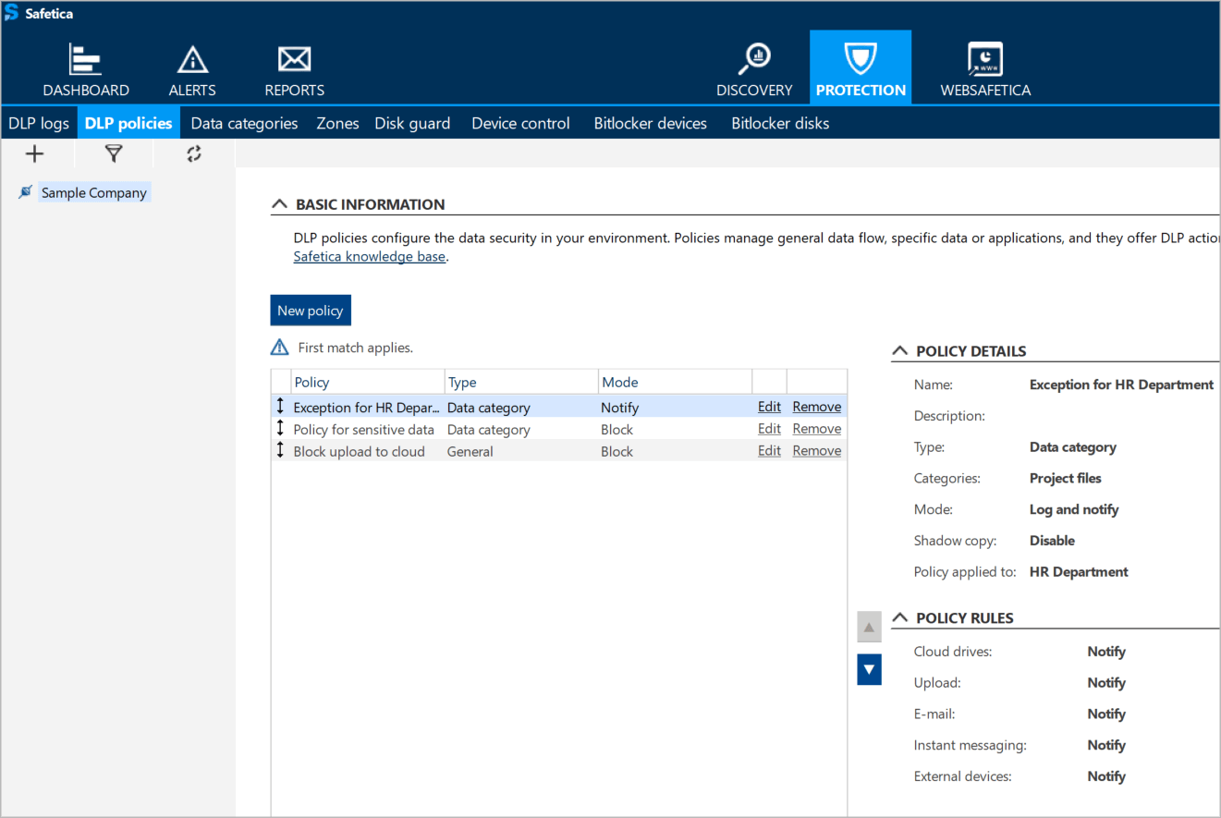The height and width of the screenshot is (818, 1221).
Task: Switch to the DLP logs tab
Action: click(x=39, y=123)
